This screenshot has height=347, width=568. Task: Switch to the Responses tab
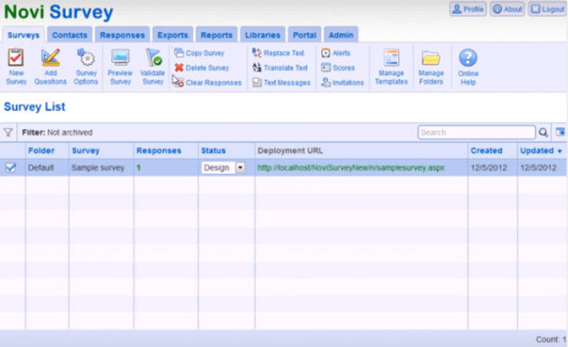(122, 35)
